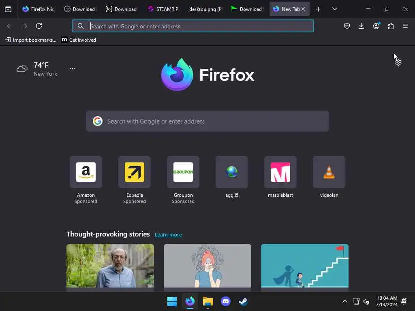Open the muted volume tray icon
Screen dimensions: 415x311
(x=366, y=301)
